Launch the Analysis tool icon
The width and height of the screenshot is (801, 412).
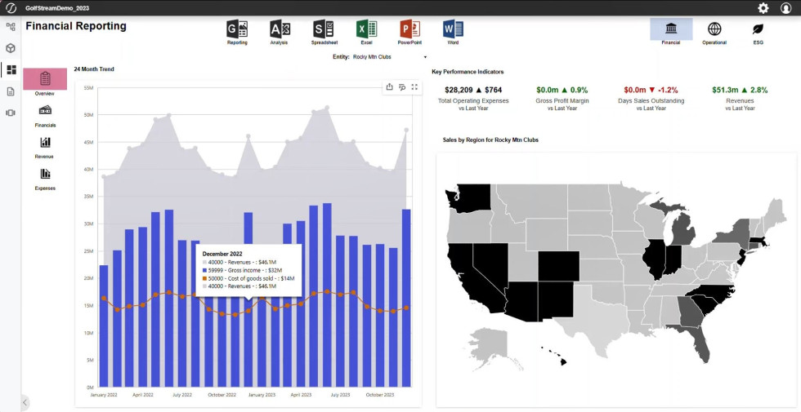[279, 29]
